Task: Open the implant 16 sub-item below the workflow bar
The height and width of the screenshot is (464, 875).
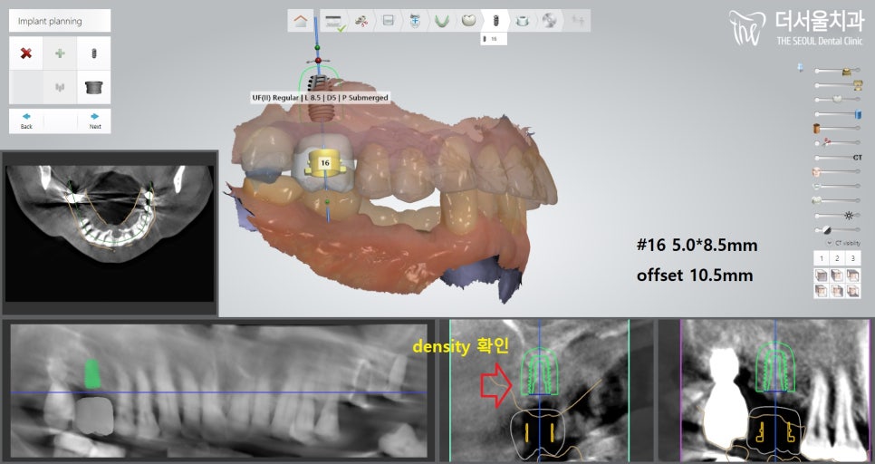Action: 495,39
